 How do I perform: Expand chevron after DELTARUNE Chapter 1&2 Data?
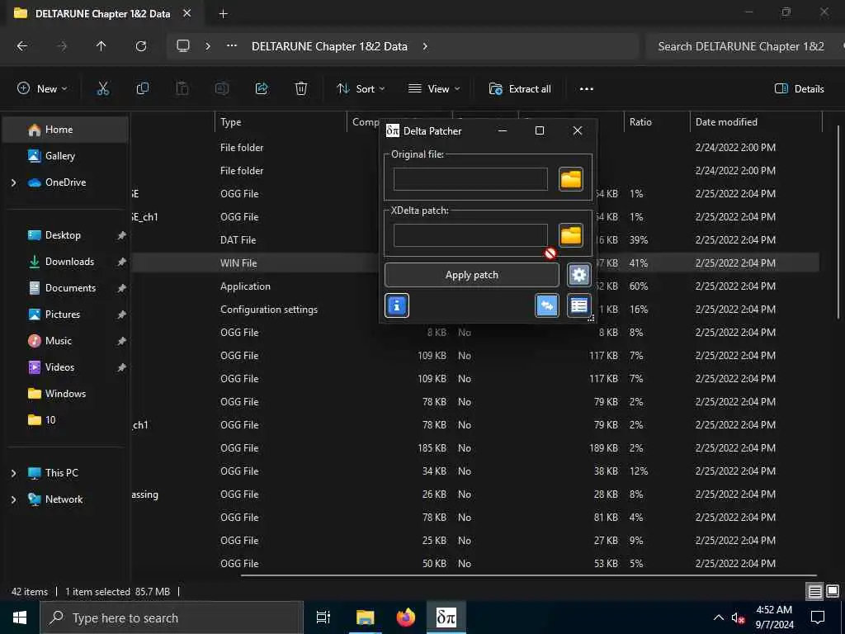coord(425,46)
